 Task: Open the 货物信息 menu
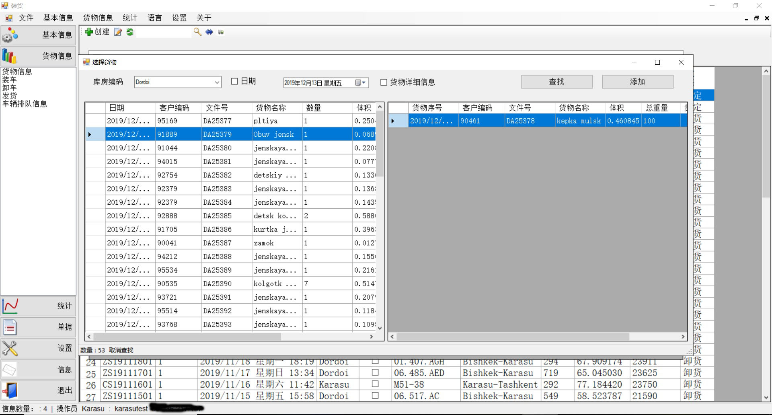click(x=98, y=18)
